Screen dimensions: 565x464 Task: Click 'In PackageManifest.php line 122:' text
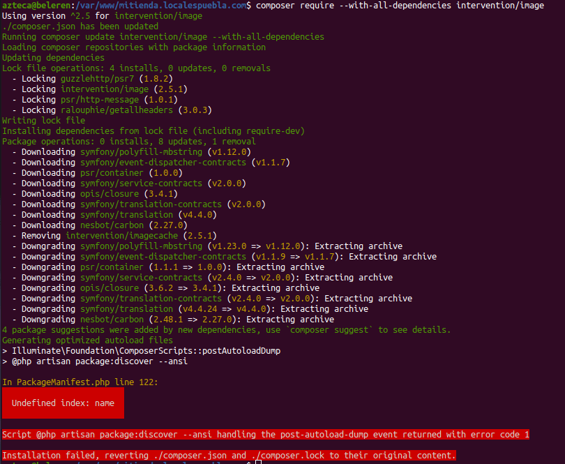tap(80, 382)
